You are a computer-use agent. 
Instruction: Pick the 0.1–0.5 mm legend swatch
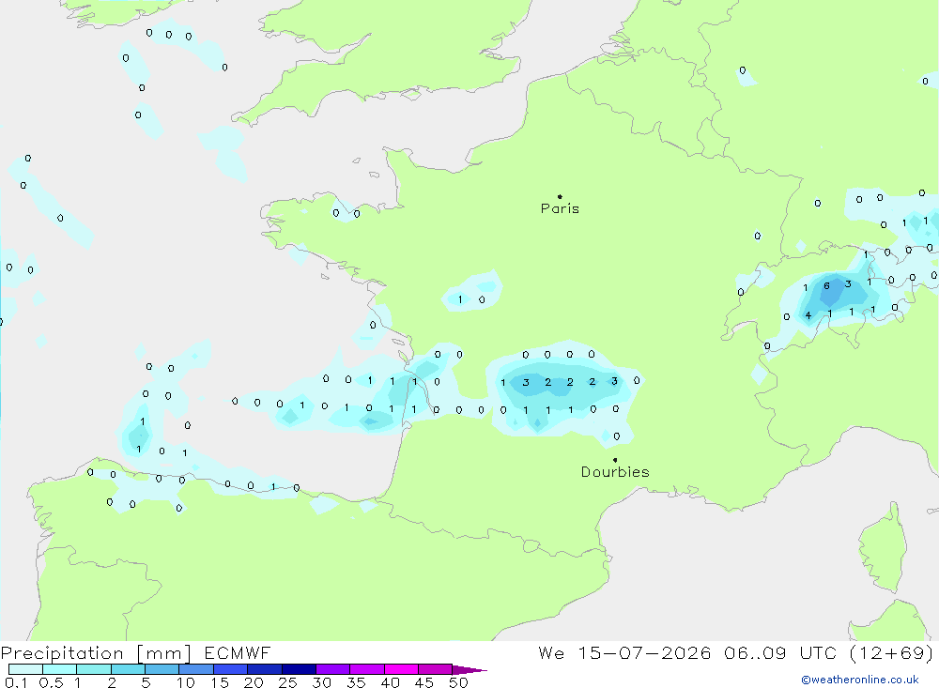(25, 669)
